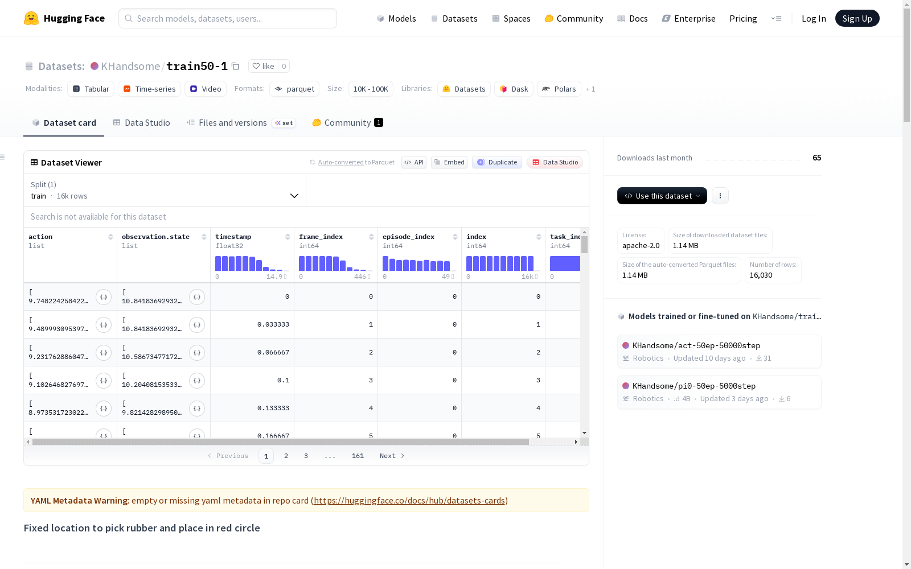The width and height of the screenshot is (911, 569).
Task: Click the Hugging Face logo icon
Action: [x=31, y=18]
